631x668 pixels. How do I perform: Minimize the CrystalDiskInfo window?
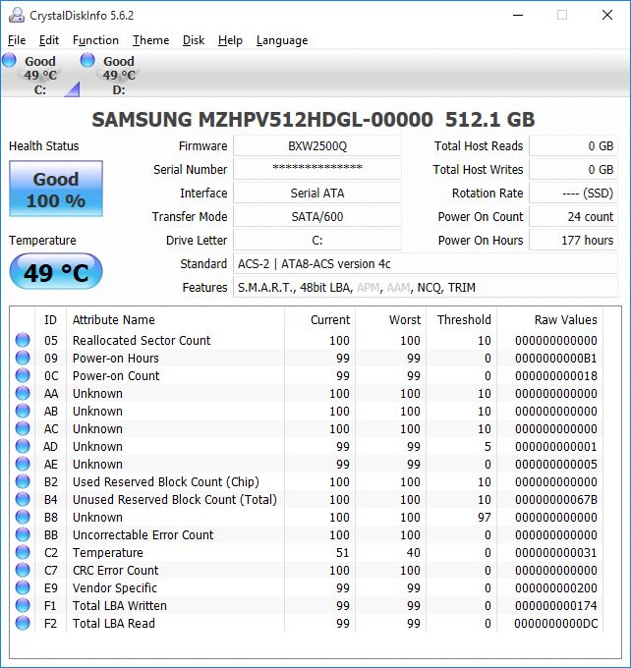pyautogui.click(x=518, y=16)
